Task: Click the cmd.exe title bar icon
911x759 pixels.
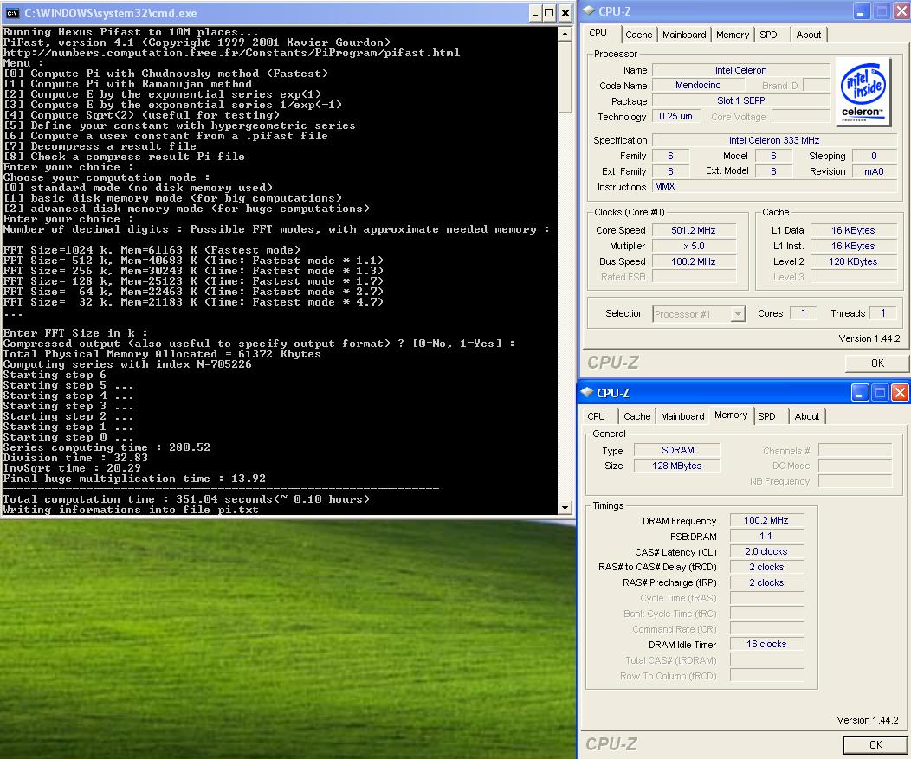Action: (x=12, y=13)
